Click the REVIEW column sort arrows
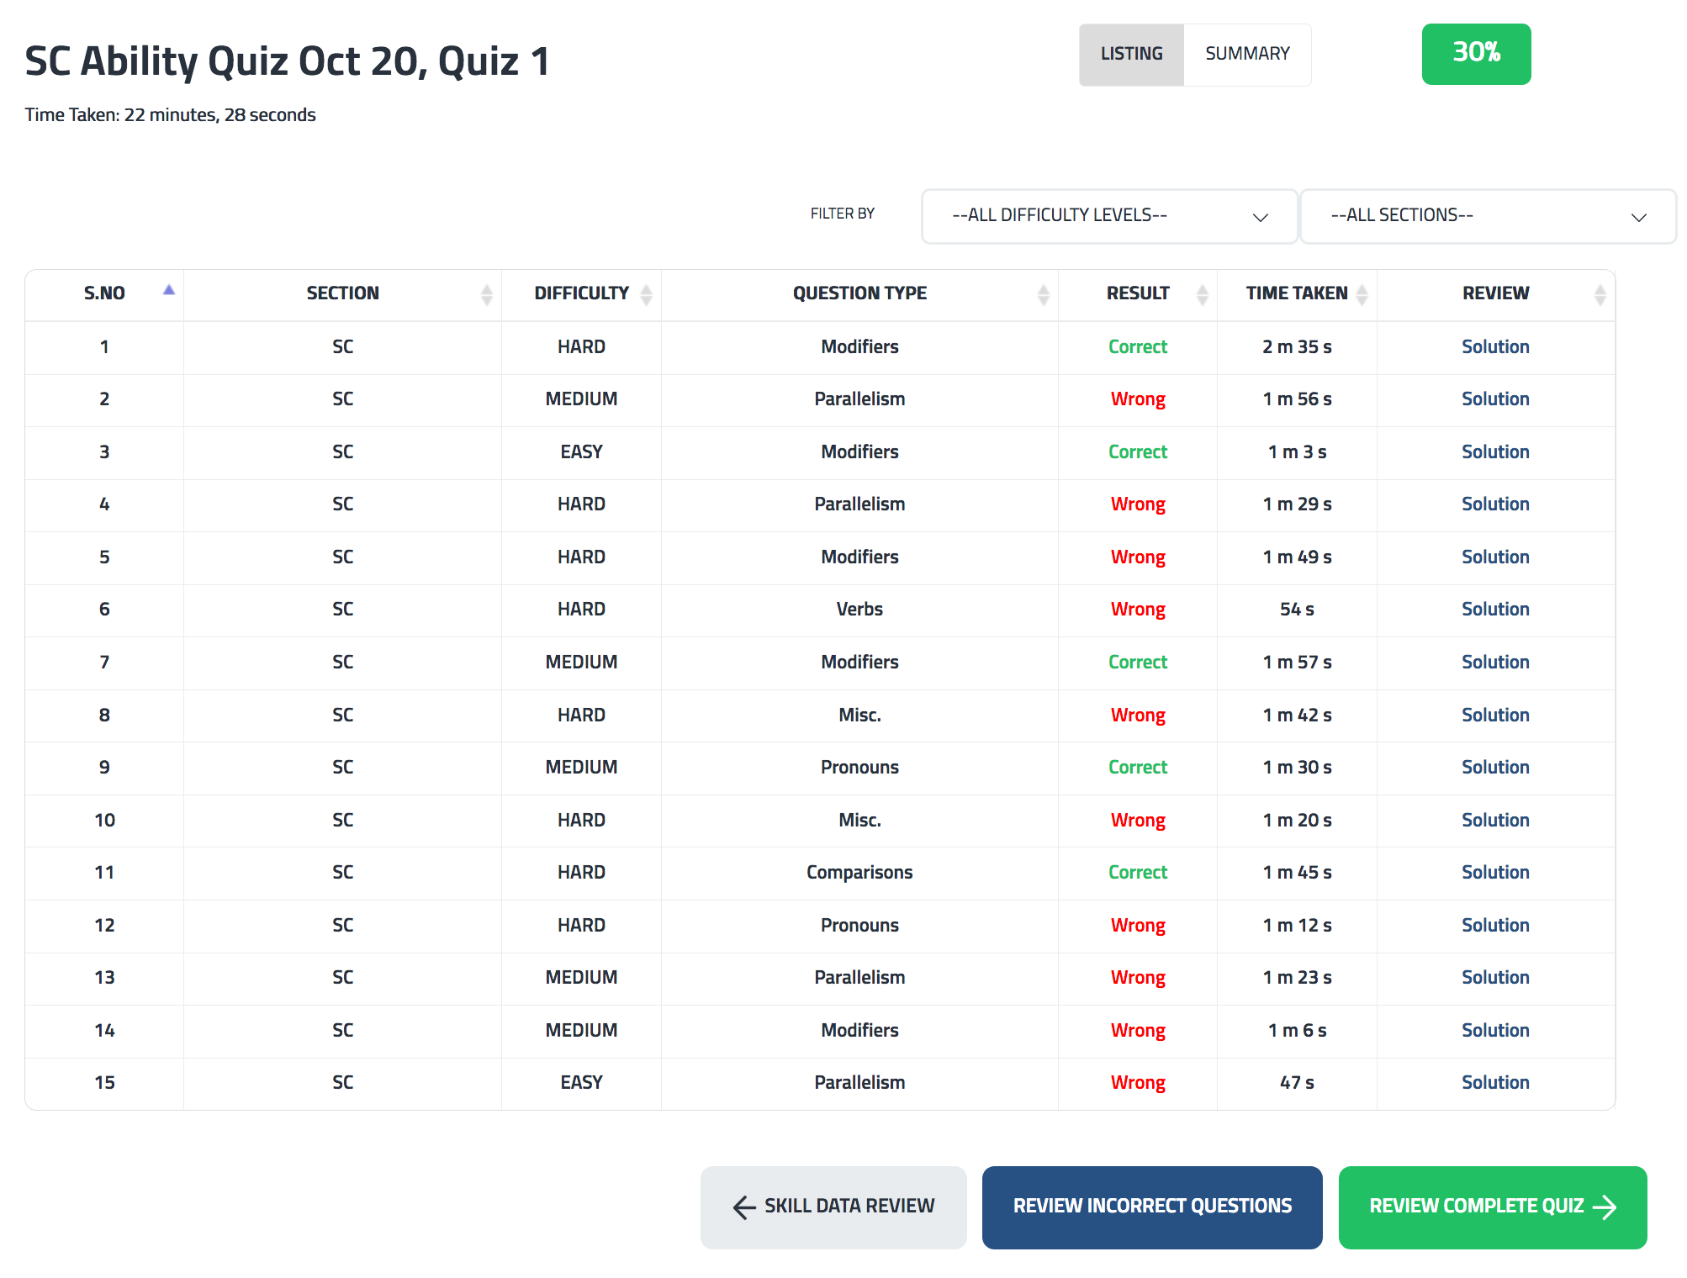 (1600, 294)
